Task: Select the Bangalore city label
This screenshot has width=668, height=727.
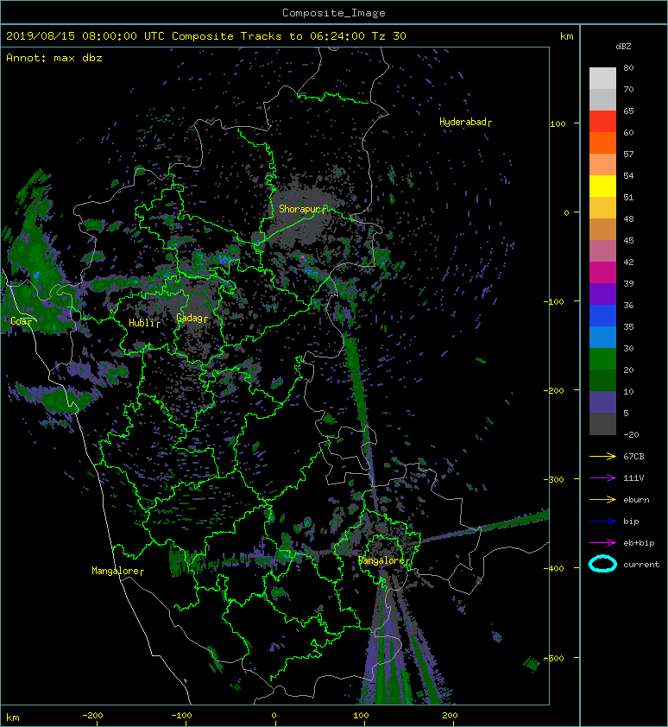Action: pos(384,560)
